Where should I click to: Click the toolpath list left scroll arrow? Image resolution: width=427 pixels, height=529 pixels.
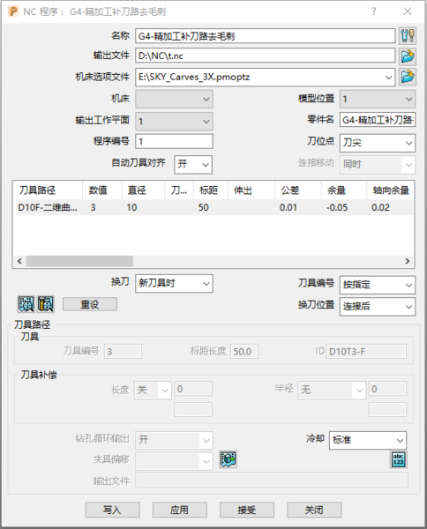pos(19,261)
